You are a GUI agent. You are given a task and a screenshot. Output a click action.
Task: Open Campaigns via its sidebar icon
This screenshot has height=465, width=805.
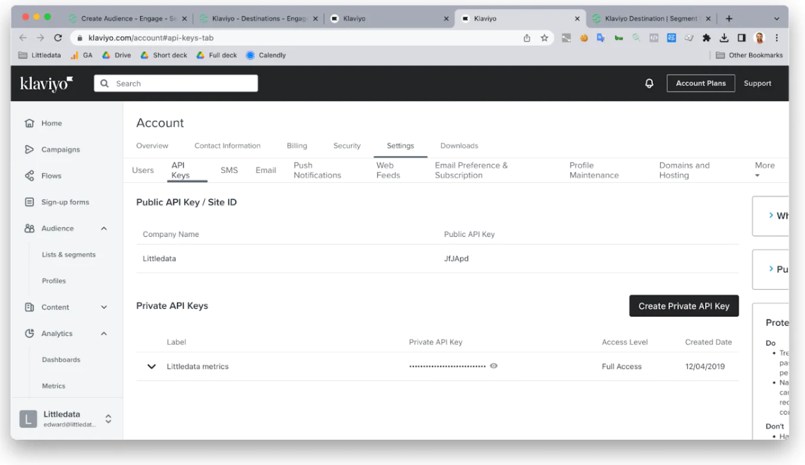[x=29, y=150]
